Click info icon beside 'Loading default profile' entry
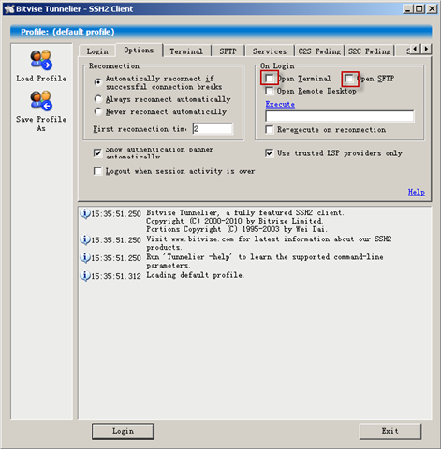 [x=85, y=276]
